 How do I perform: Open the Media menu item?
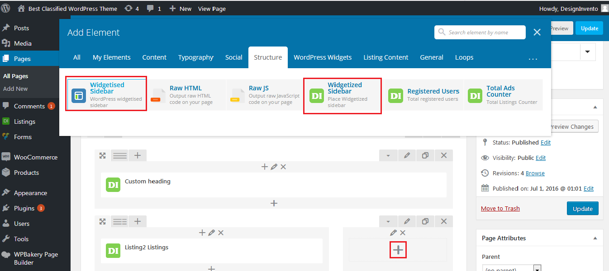23,43
